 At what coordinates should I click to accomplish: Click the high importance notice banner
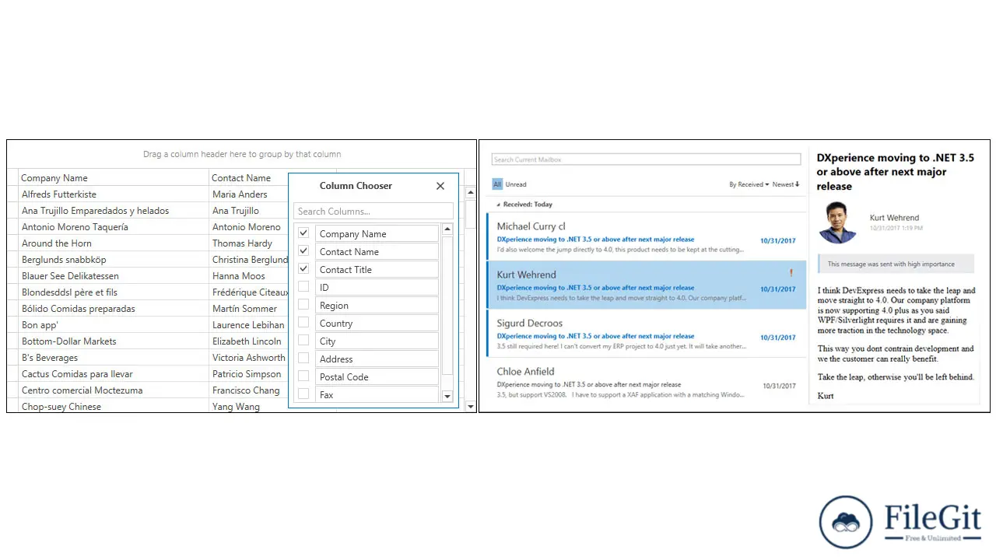coord(896,264)
